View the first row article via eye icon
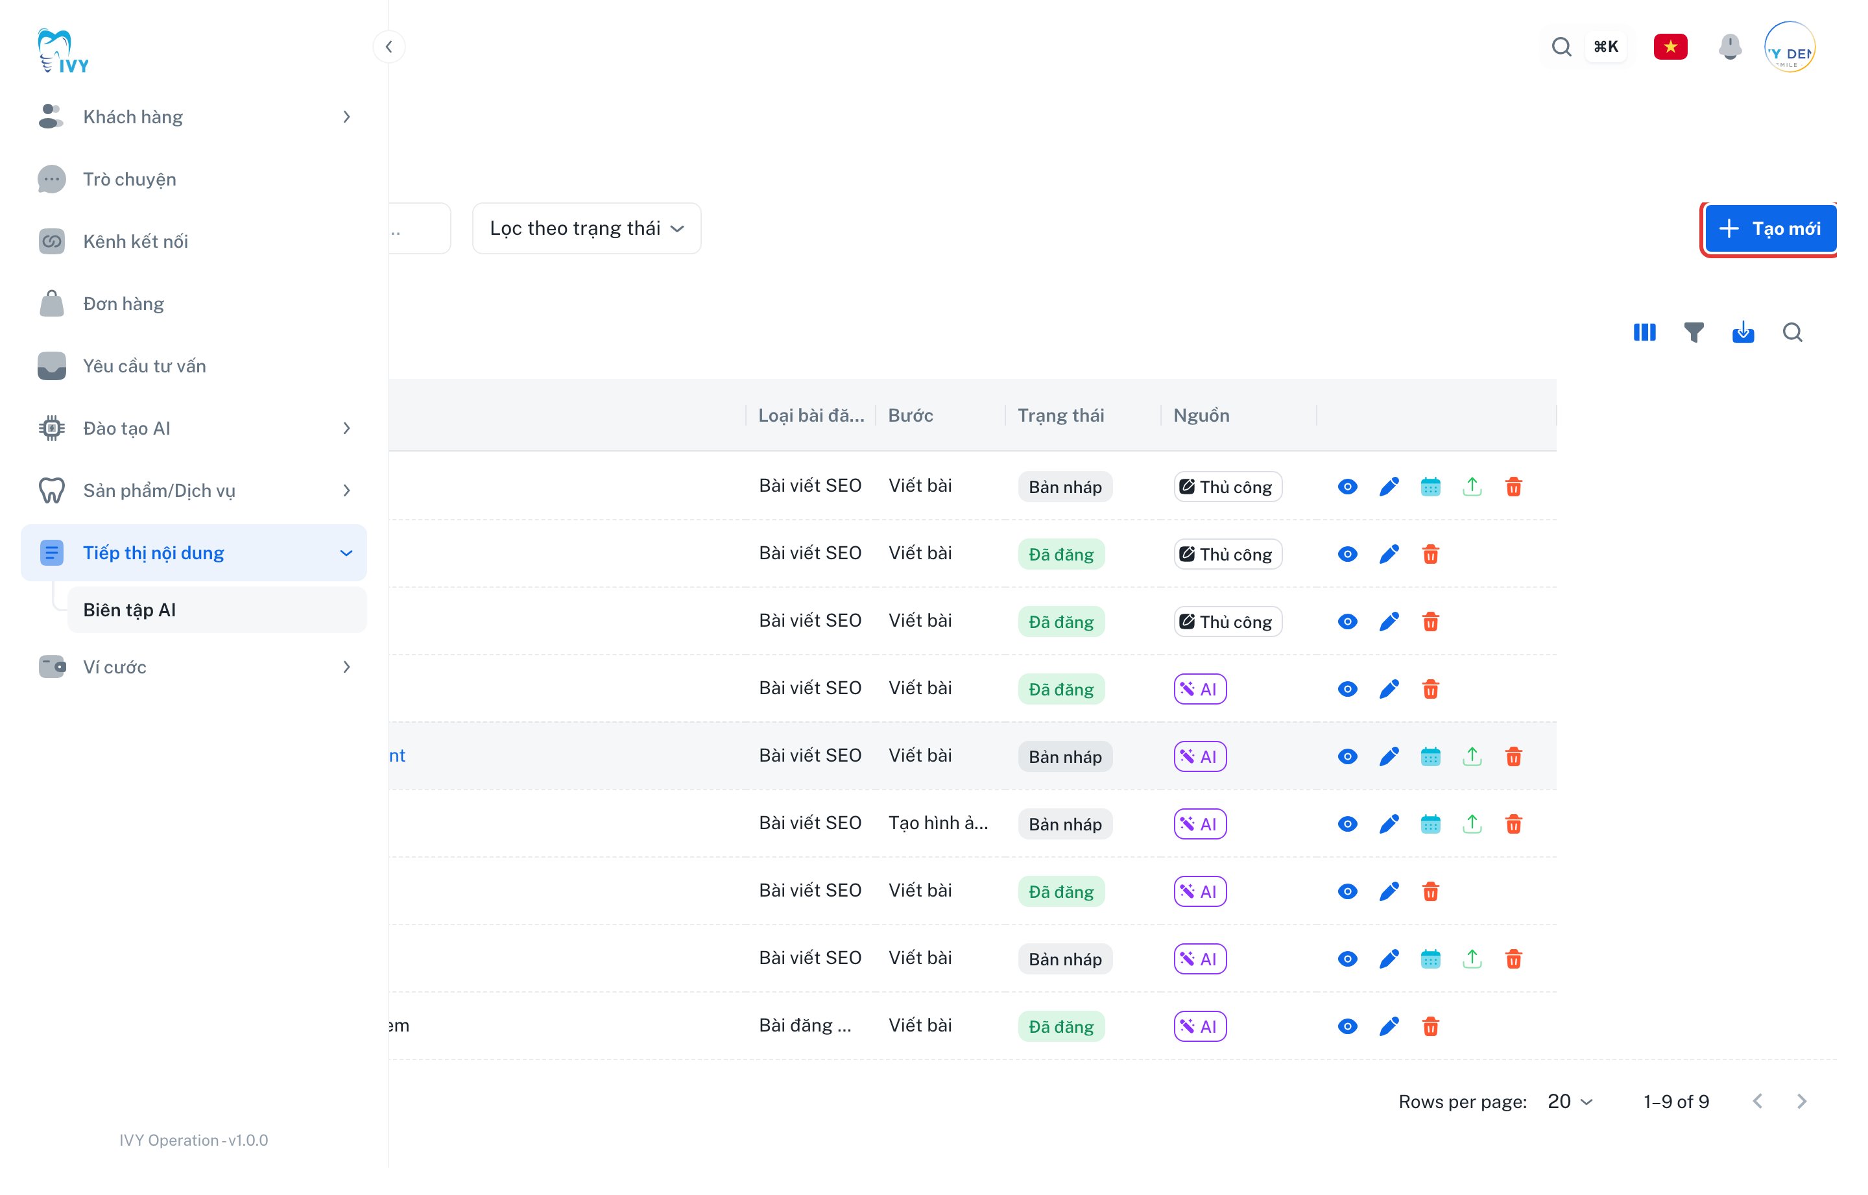The width and height of the screenshot is (1868, 1195). coord(1347,487)
